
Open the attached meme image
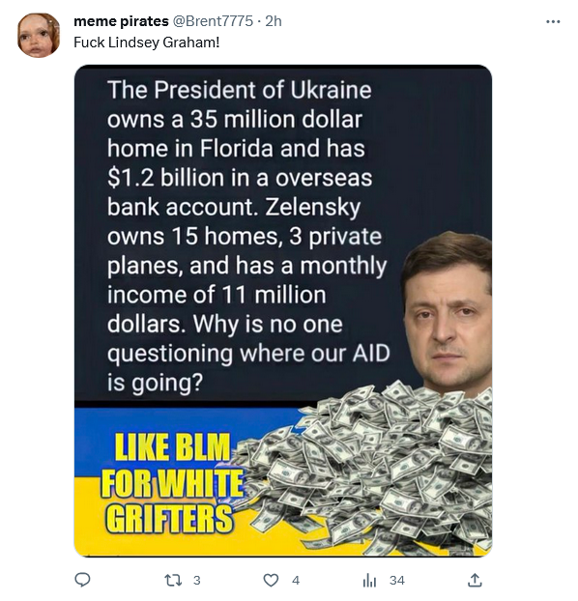[283, 311]
